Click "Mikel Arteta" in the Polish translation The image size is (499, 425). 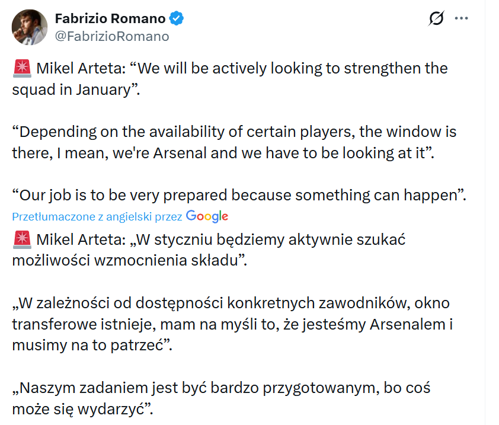coord(80,240)
